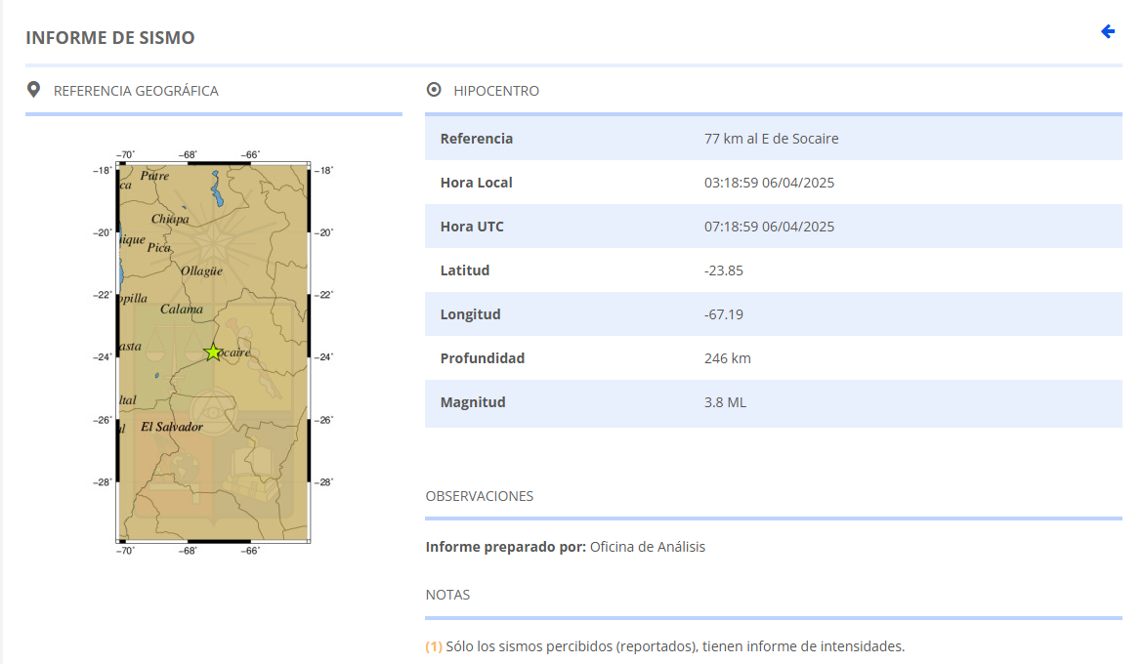
Task: Click the Informe de Sismo page title
Action: (110, 38)
